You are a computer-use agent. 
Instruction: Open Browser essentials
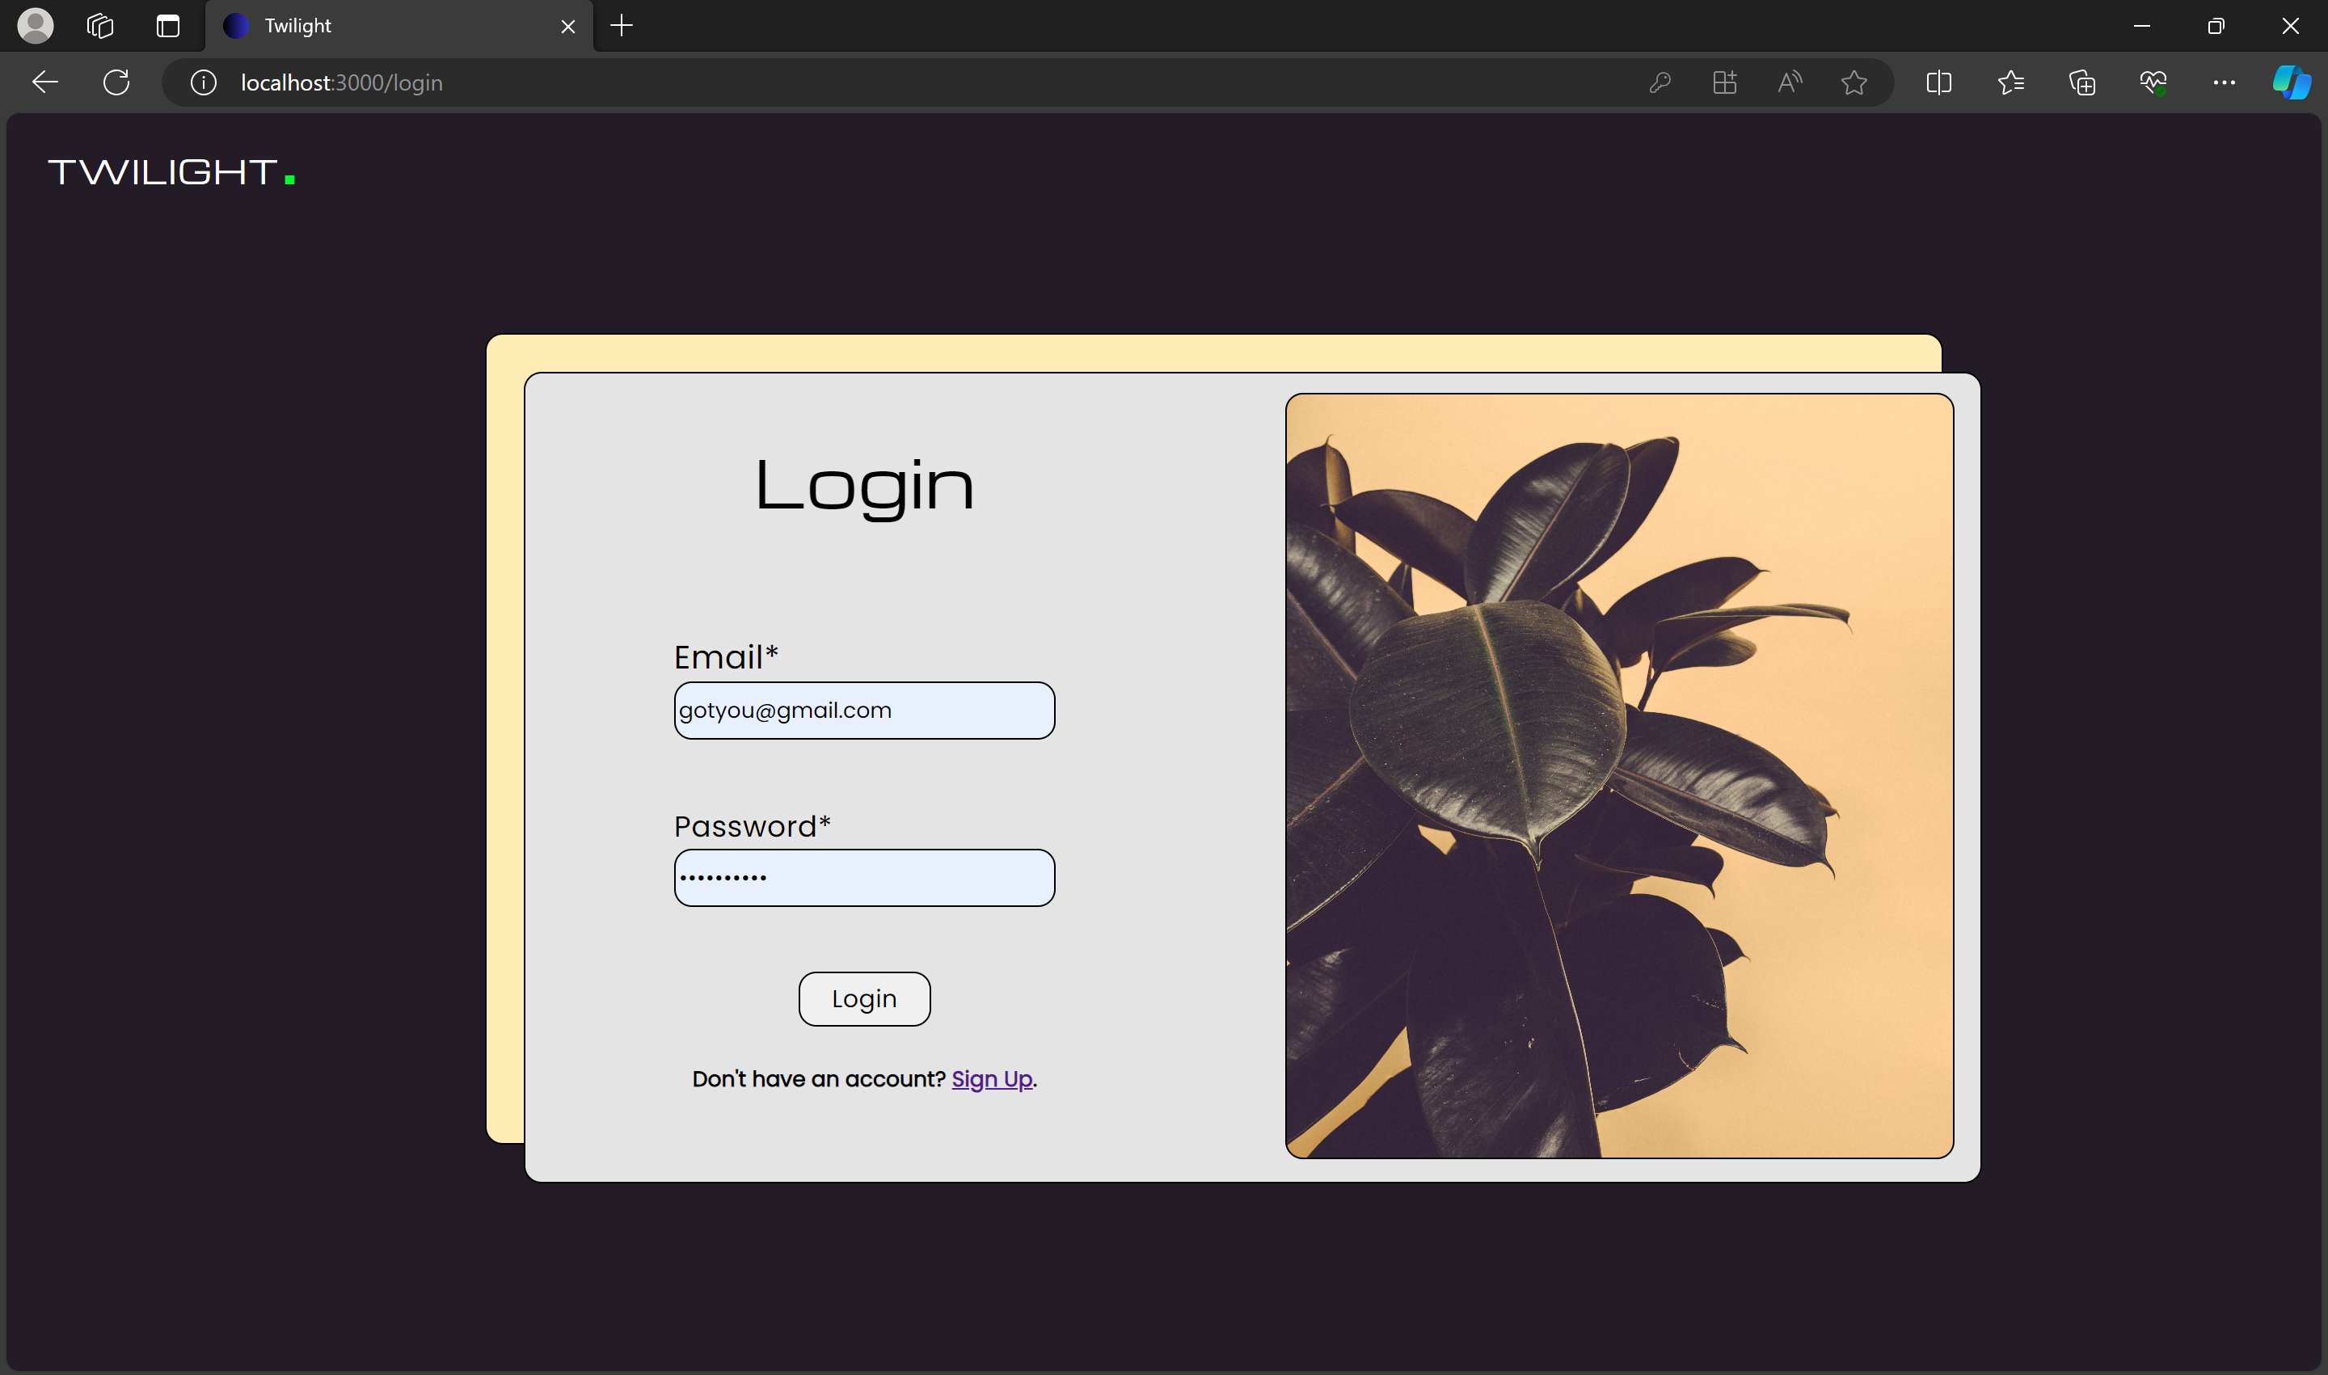2153,82
